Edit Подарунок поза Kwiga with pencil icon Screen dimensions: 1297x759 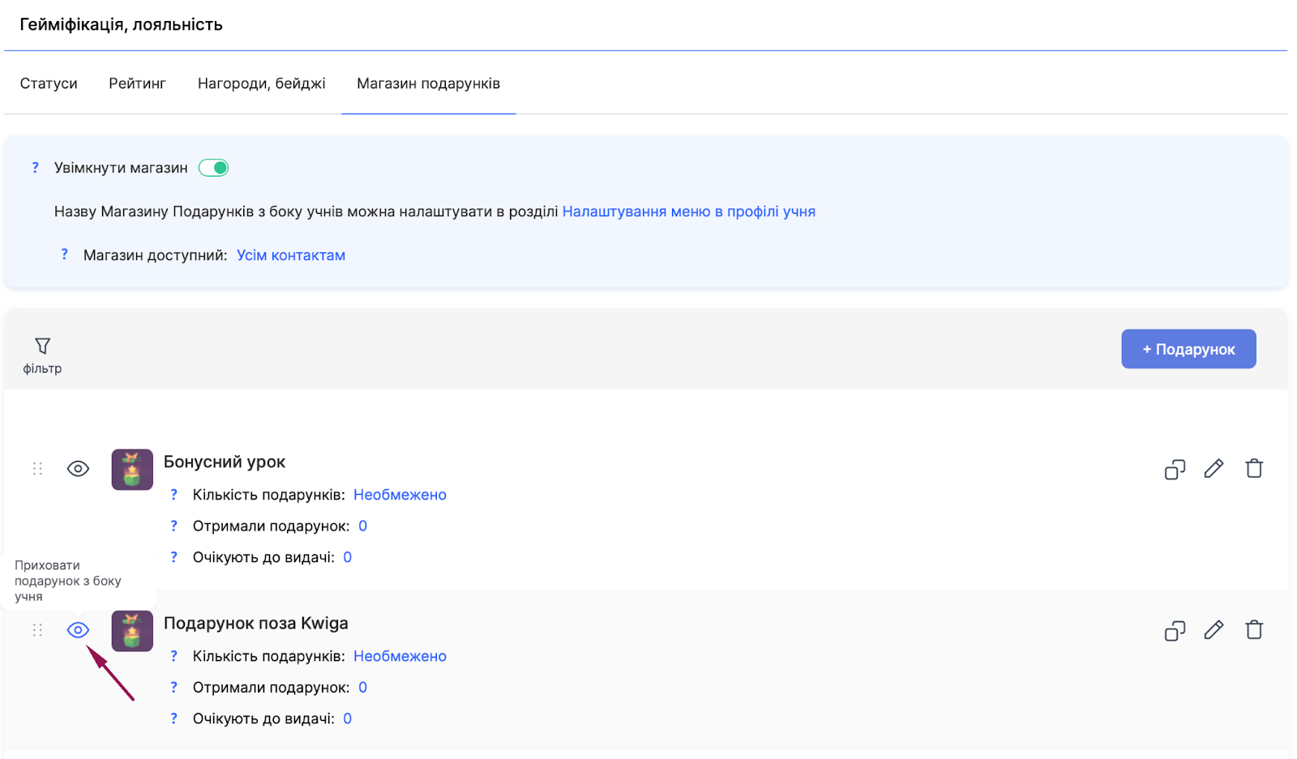[1214, 629]
